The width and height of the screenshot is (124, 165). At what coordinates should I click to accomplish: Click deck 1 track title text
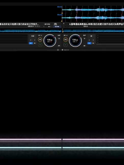(19, 24)
